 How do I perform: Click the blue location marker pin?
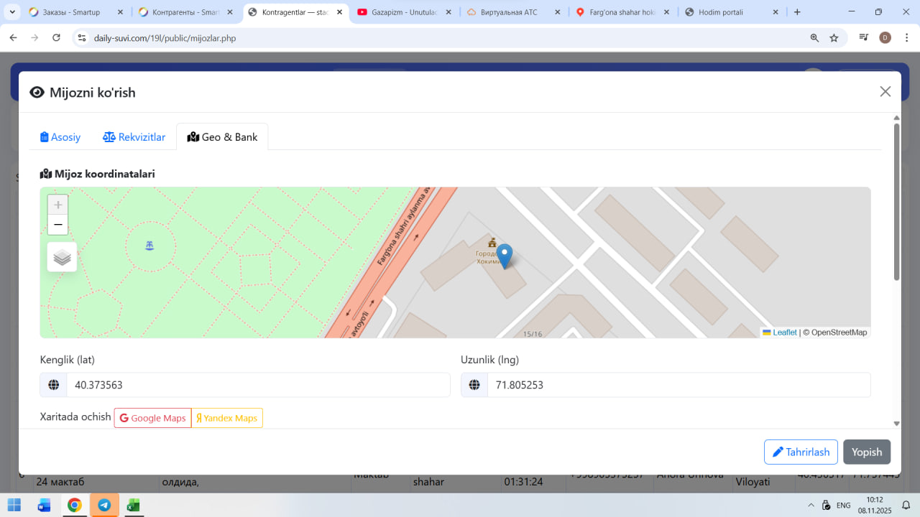(x=505, y=256)
